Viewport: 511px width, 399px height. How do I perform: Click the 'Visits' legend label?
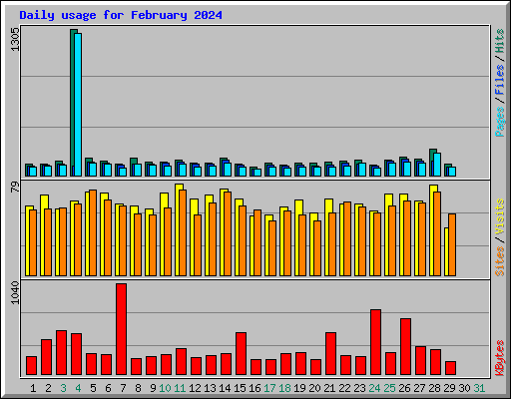[x=500, y=216]
